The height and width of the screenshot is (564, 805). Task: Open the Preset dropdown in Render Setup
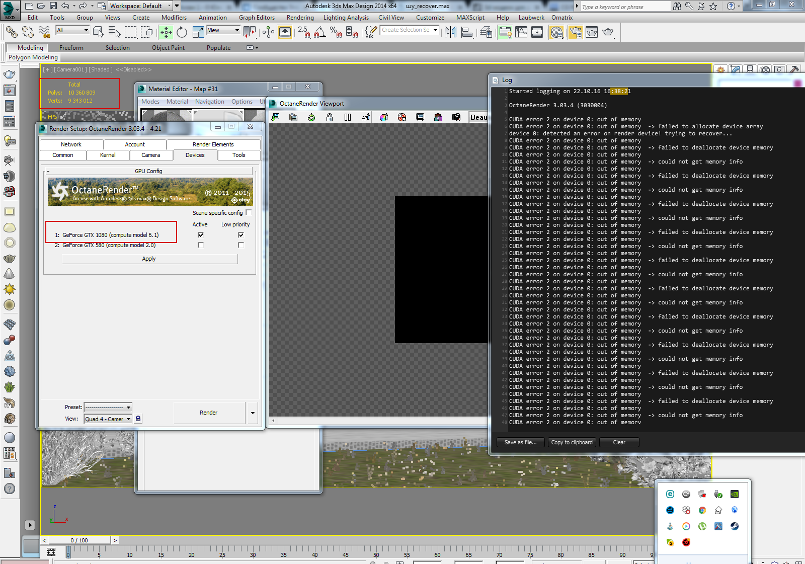(x=108, y=407)
